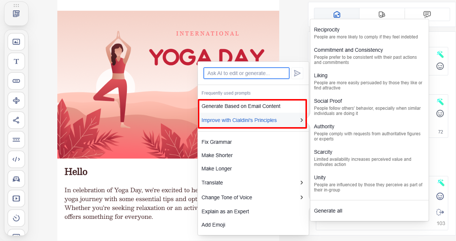Image resolution: width=456 pixels, height=241 pixels.
Task: Switch to the styles palette tab icon
Action: (382, 14)
